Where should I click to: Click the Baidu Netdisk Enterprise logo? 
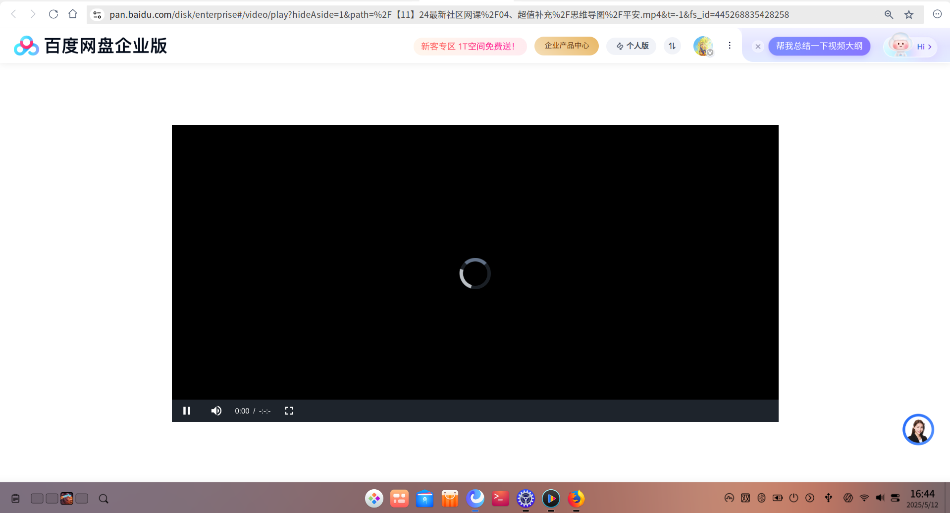[91, 46]
